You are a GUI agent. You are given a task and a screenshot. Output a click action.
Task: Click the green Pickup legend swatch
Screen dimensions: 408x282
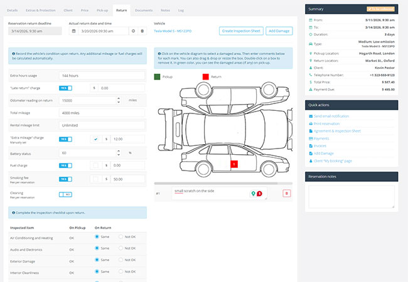point(157,77)
